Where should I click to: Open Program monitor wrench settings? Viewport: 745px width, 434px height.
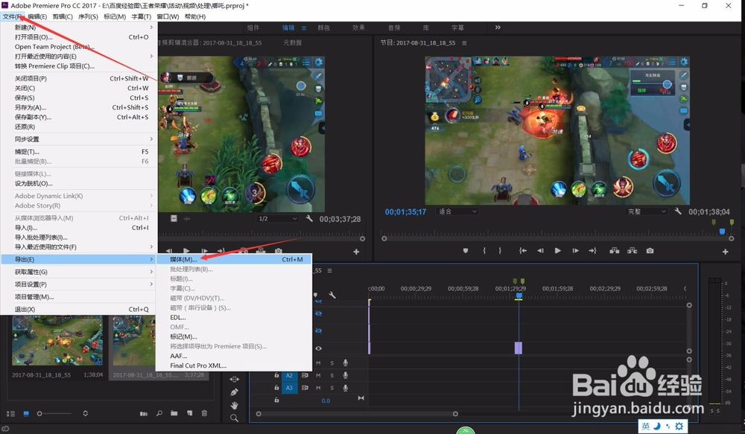pos(678,211)
